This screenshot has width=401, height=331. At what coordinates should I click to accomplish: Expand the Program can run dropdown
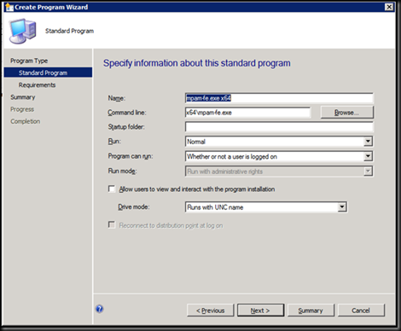368,156
